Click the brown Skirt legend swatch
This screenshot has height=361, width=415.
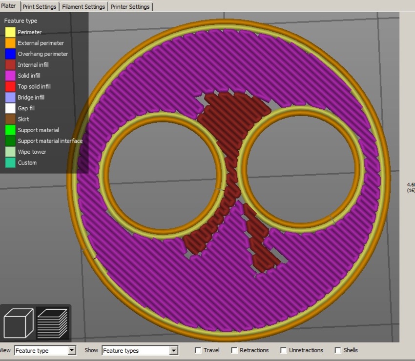[x=10, y=119]
